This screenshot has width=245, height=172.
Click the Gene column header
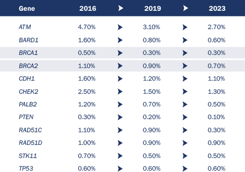27,8
